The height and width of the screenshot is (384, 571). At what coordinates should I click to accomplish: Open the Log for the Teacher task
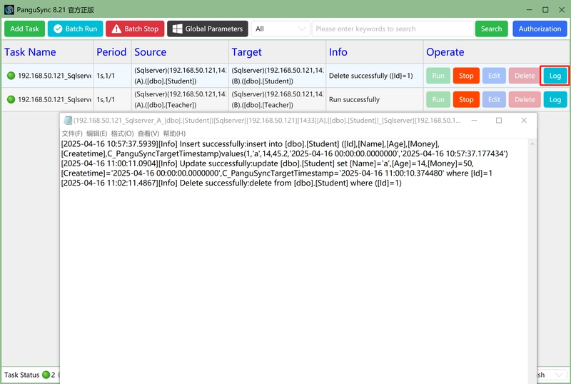point(555,99)
